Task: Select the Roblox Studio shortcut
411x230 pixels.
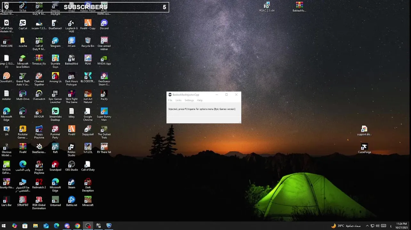Action: (71, 150)
